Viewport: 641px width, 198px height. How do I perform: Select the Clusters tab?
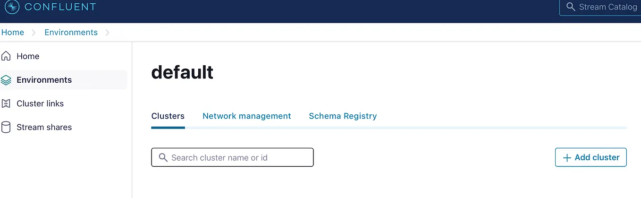(168, 116)
